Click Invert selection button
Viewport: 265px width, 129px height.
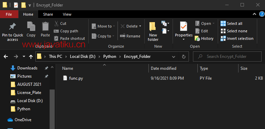point(237,38)
